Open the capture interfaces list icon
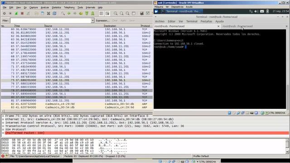The width and height of the screenshot is (290, 163). [x=4, y=13]
